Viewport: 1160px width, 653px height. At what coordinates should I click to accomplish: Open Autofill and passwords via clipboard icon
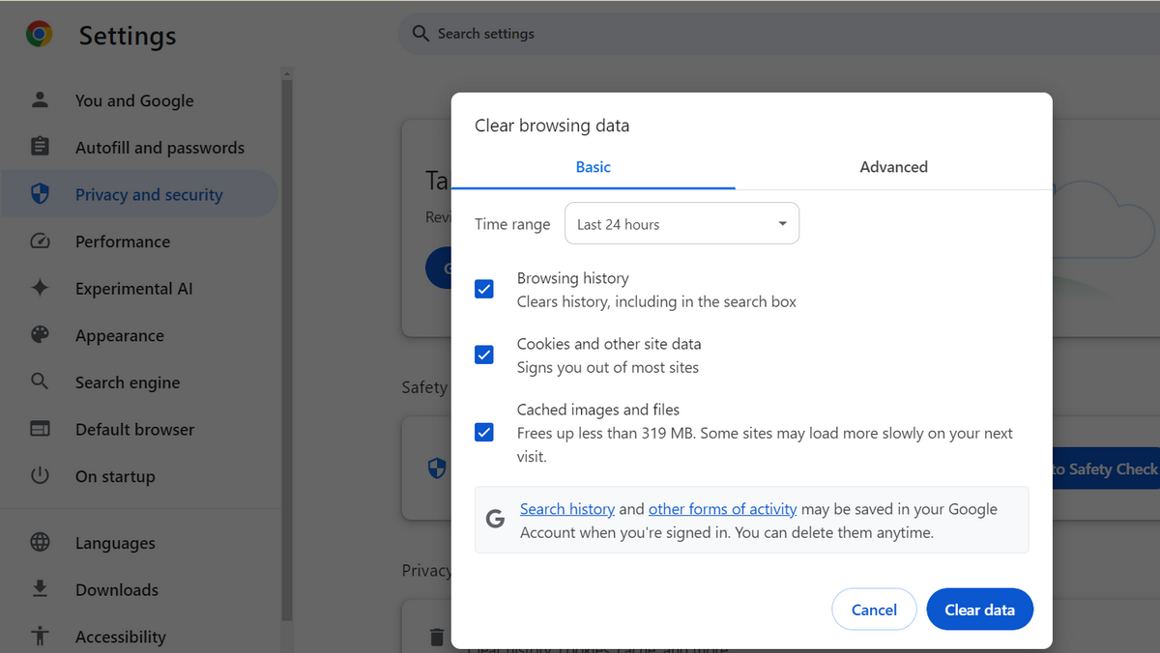click(40, 147)
